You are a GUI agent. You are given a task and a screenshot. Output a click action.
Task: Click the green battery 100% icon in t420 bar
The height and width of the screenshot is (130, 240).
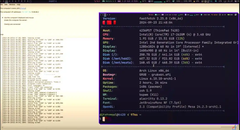click(229, 15)
